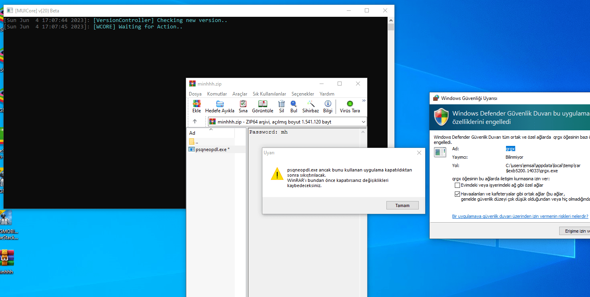Click the qrgx name field
The height and width of the screenshot is (297, 590).
point(510,149)
